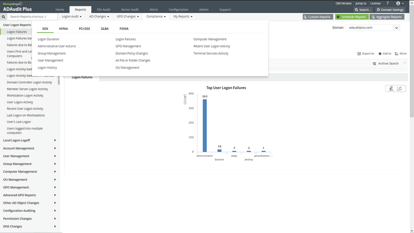Open the Jump to link
Image resolution: width=414 pixels, height=233 pixels.
coord(361,3)
